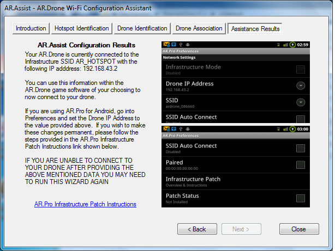Click the Not Installed patch status text
335x251 pixels.
tap(177, 202)
